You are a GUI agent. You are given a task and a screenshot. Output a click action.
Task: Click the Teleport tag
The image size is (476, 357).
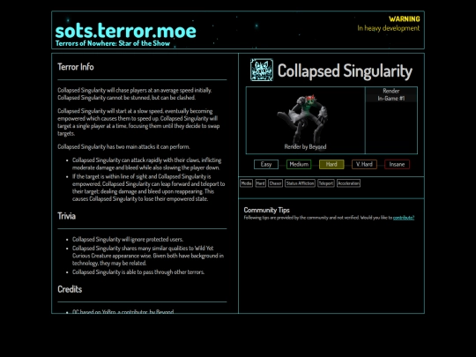click(326, 183)
